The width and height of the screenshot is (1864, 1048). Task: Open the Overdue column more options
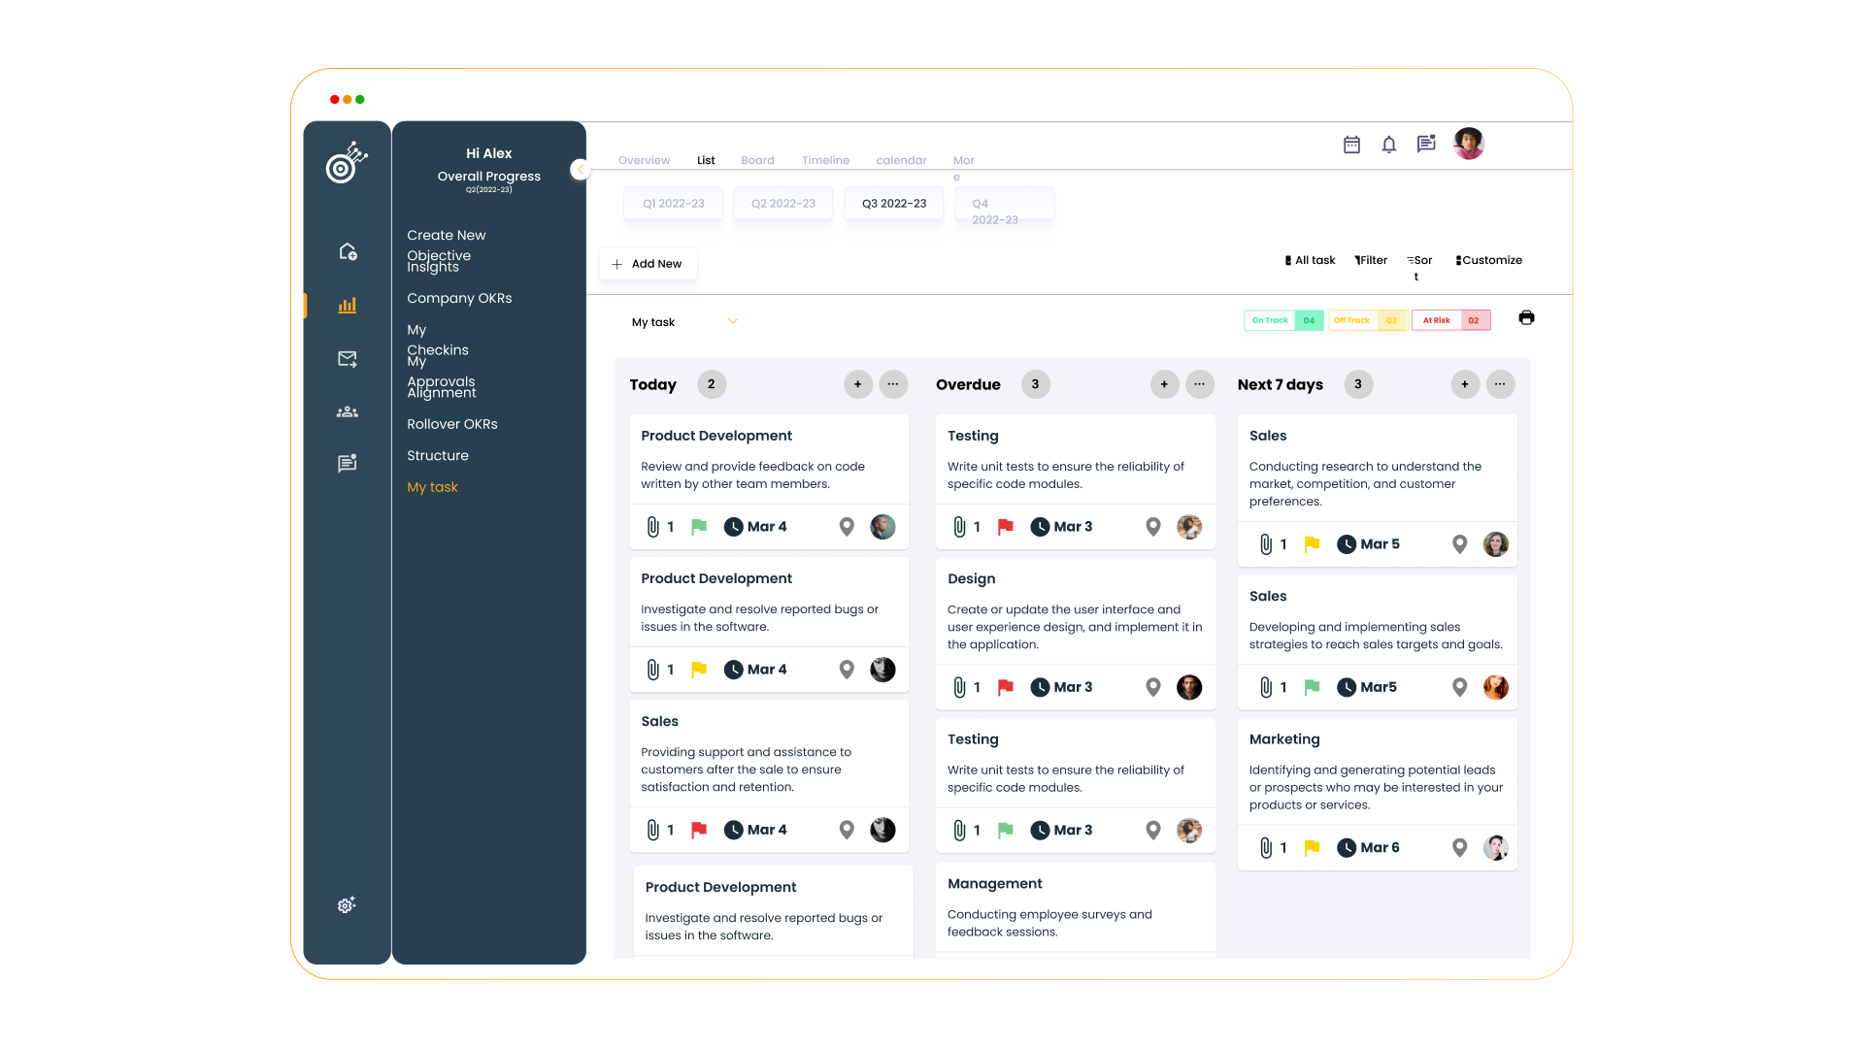(1200, 384)
